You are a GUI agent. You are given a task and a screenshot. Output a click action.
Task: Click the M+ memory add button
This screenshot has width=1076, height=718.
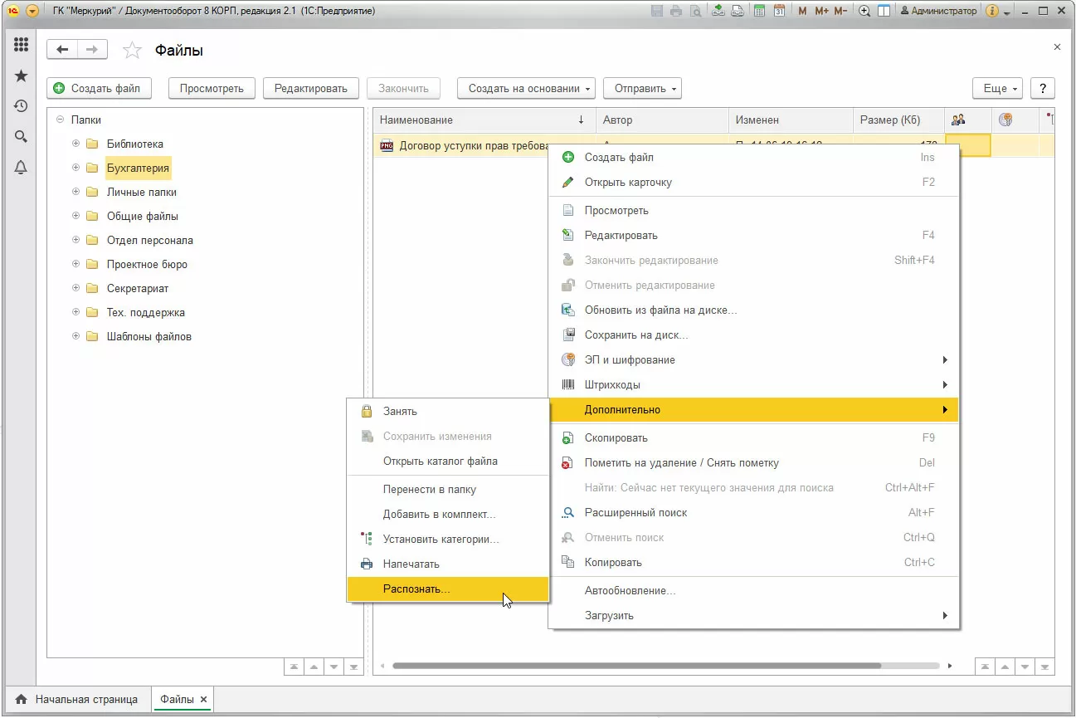click(x=821, y=11)
